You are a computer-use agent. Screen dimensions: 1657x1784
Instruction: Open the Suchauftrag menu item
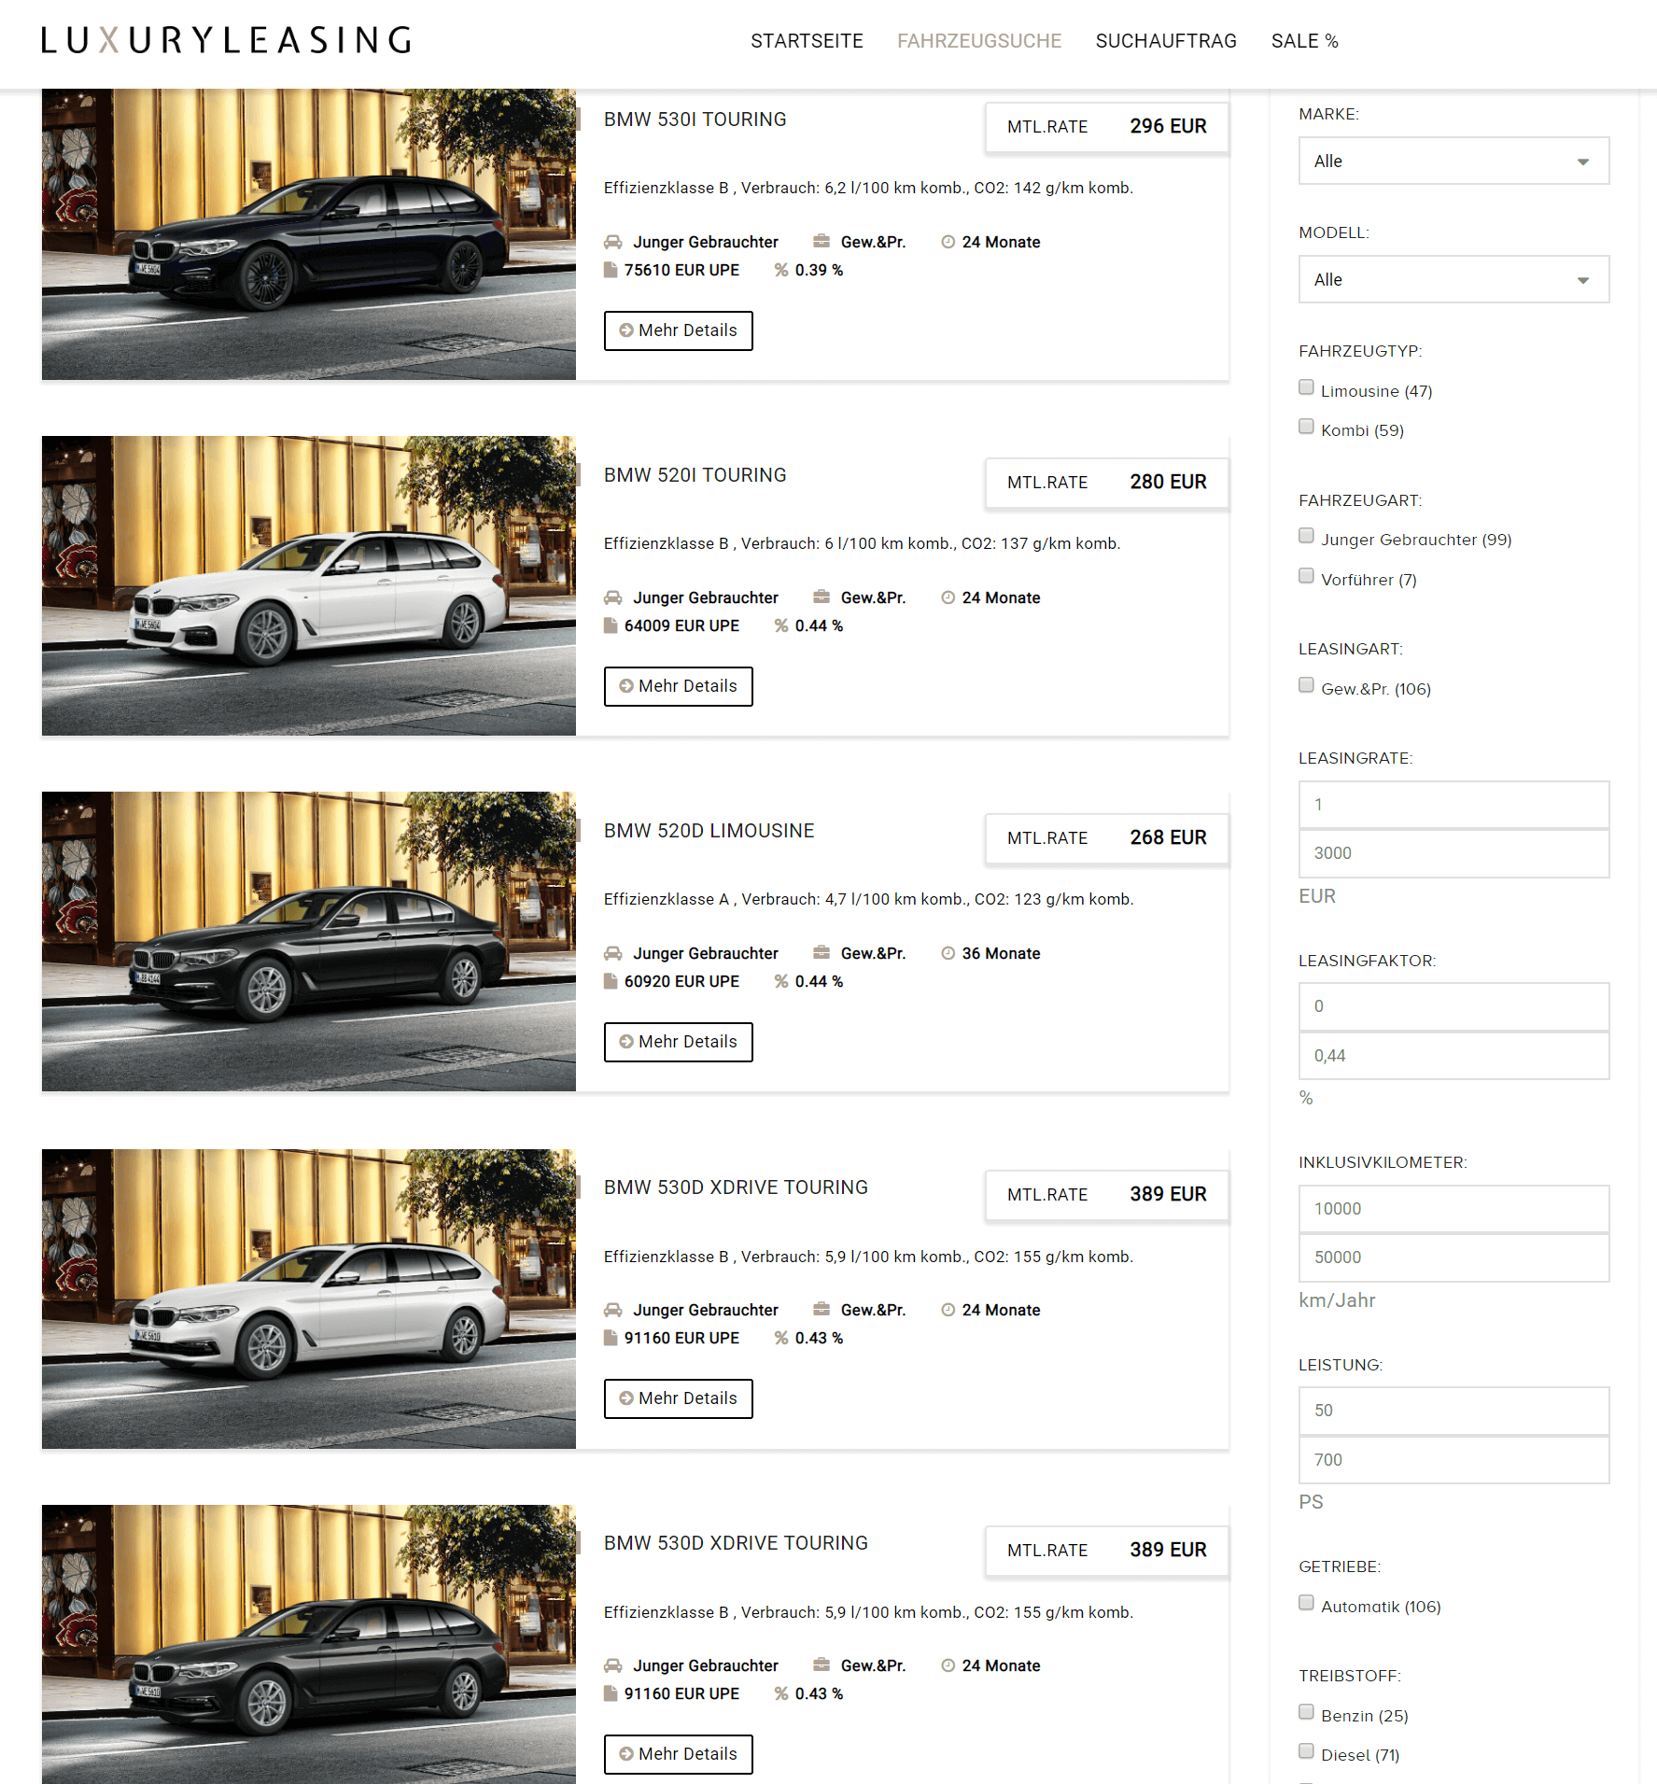1166,41
